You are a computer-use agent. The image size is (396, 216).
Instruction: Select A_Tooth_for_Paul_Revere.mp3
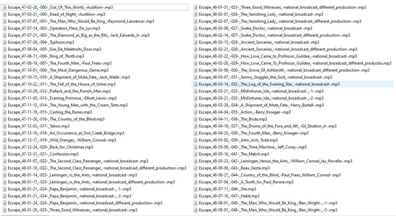click(x=246, y=182)
